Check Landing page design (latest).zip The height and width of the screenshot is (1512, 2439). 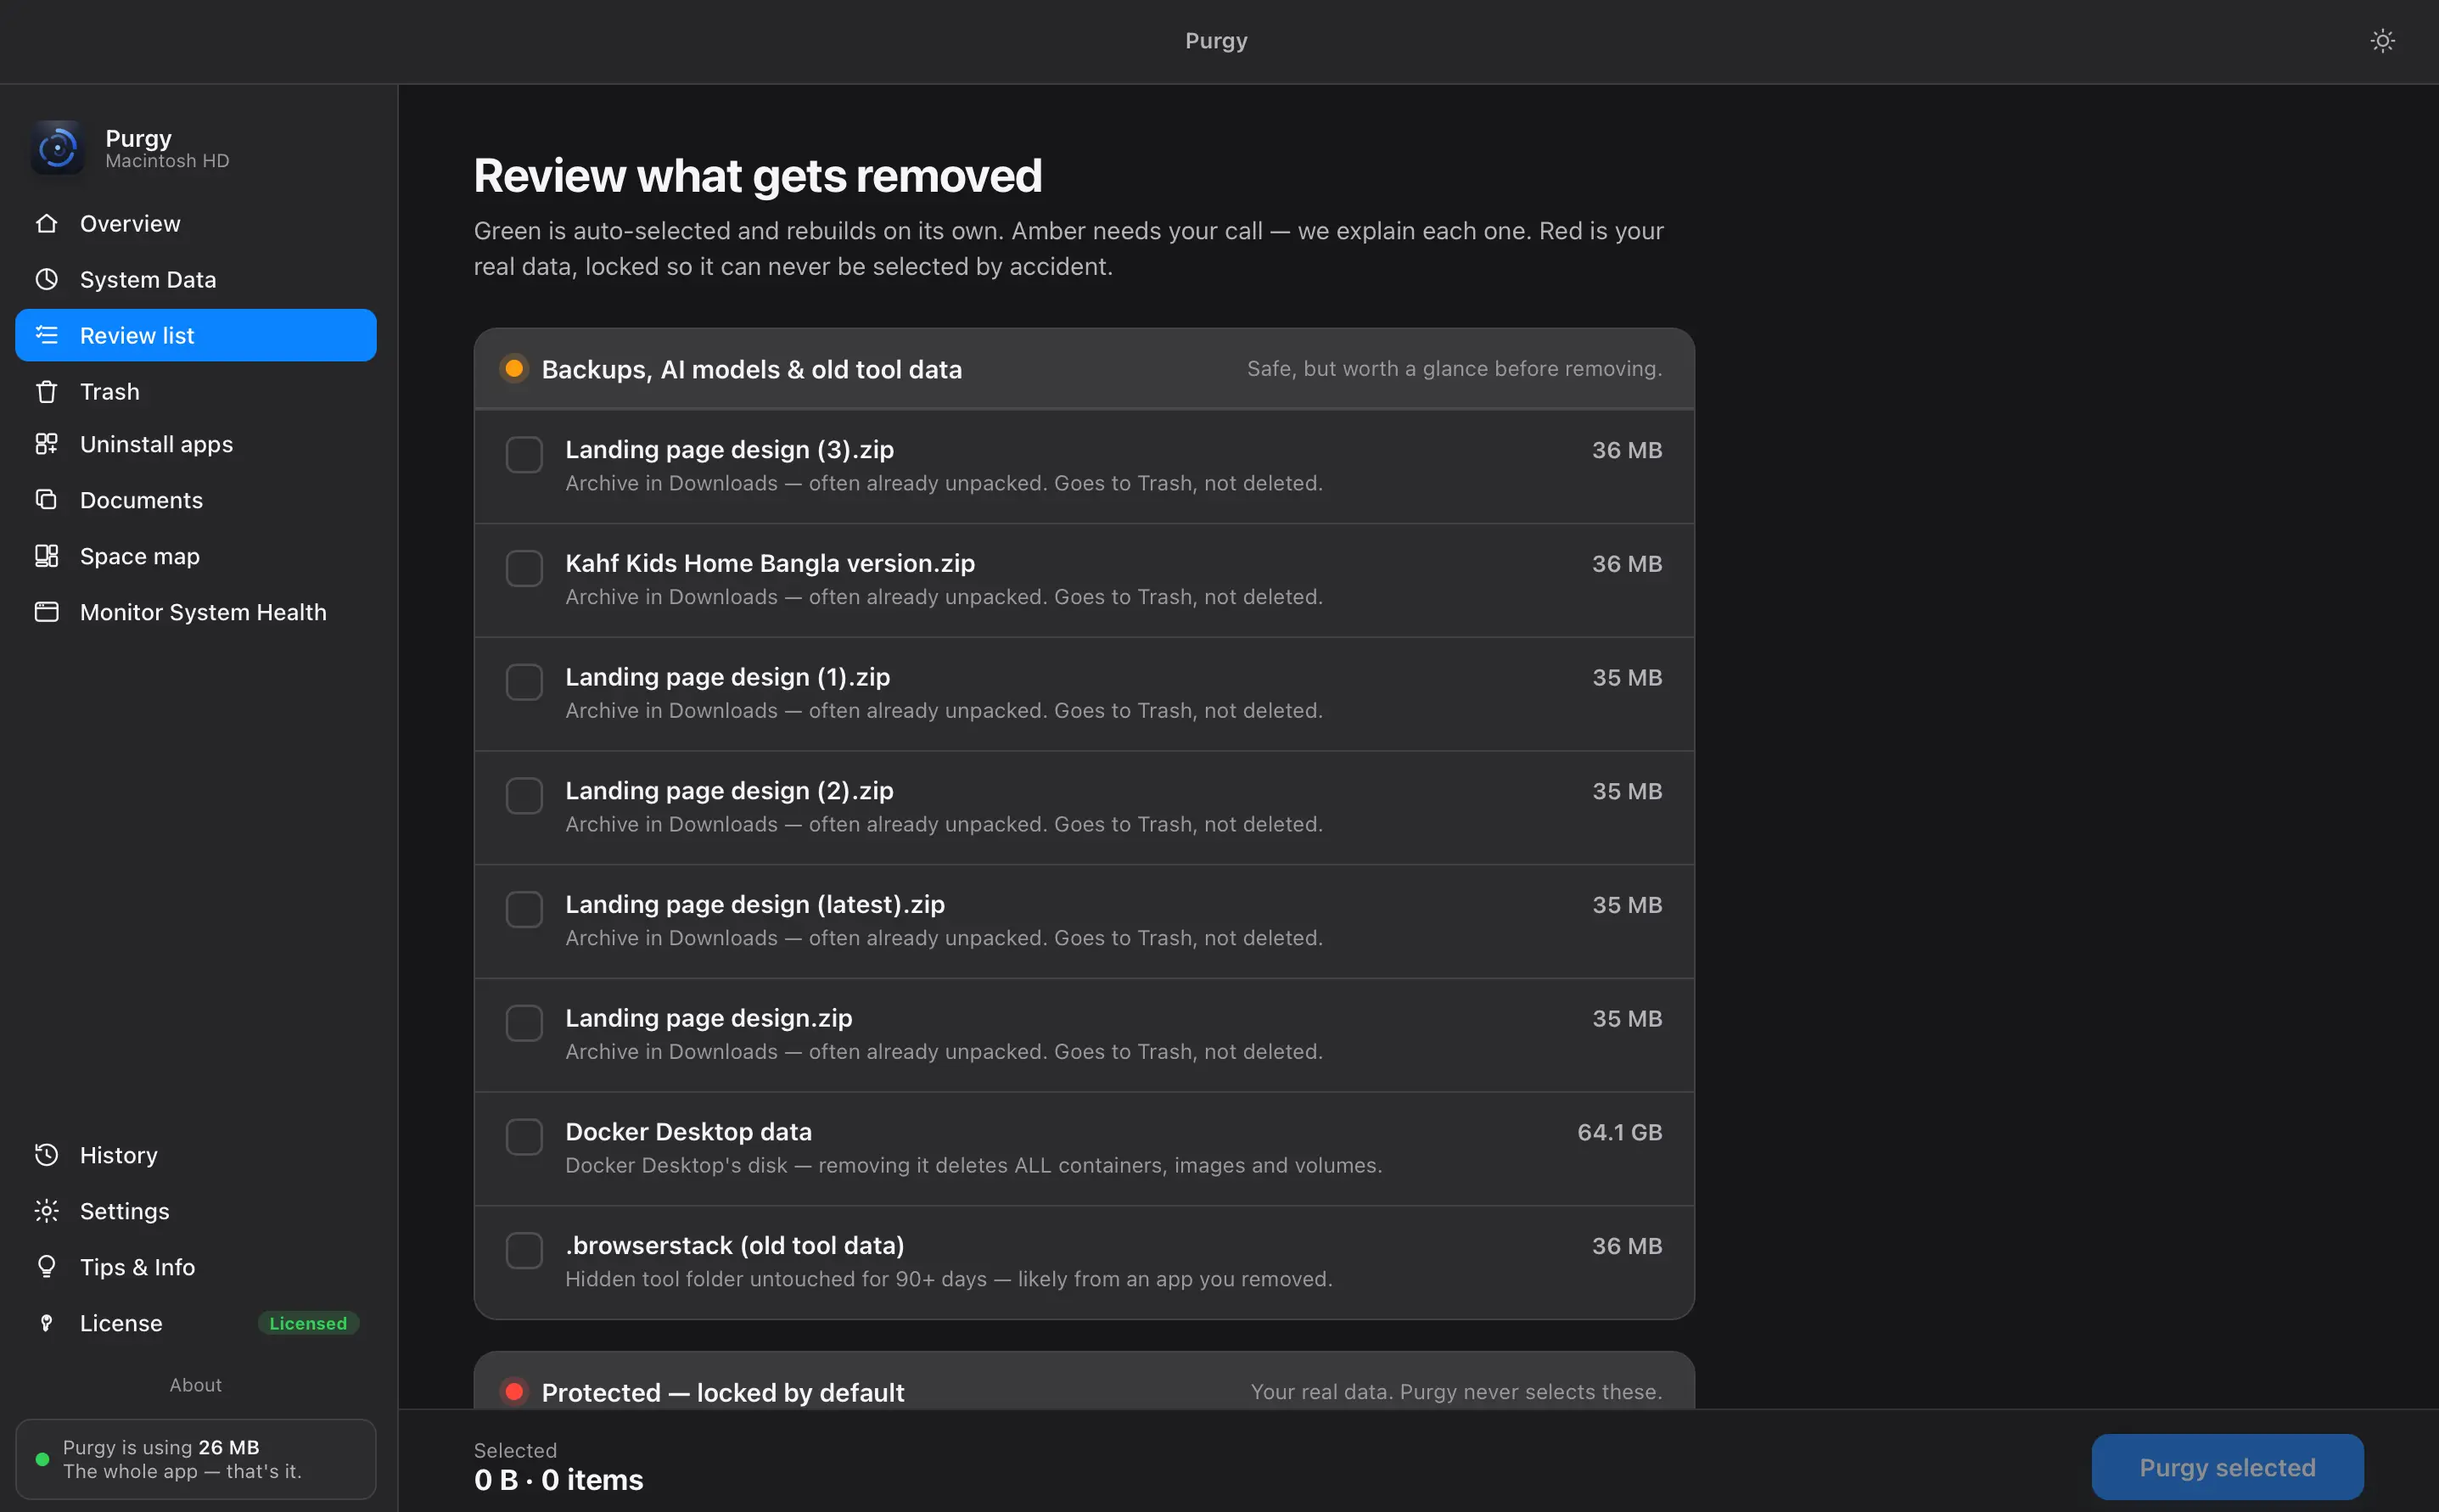[524, 910]
